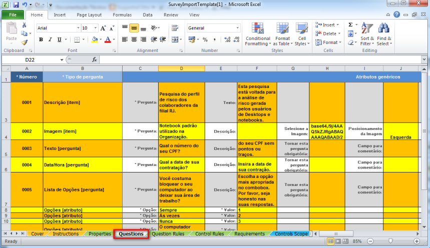430x248 pixels.
Task: Click the insert function fx icon
Action: click(x=94, y=59)
